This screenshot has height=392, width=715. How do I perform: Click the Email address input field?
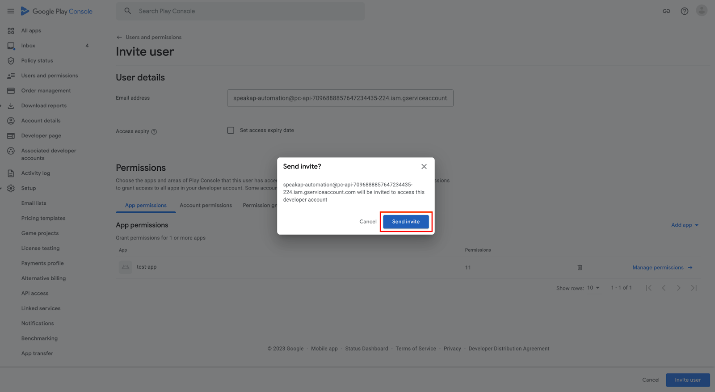(340, 98)
